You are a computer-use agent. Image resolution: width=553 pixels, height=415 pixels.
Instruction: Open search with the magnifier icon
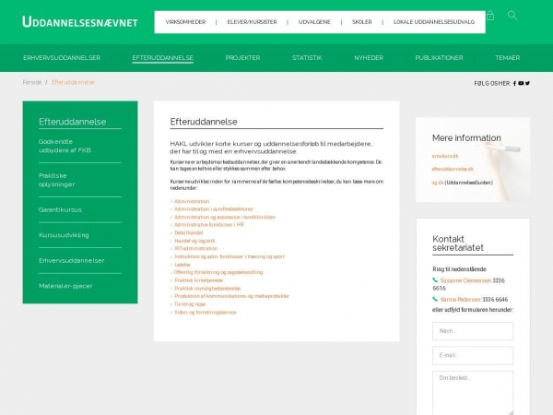(512, 16)
